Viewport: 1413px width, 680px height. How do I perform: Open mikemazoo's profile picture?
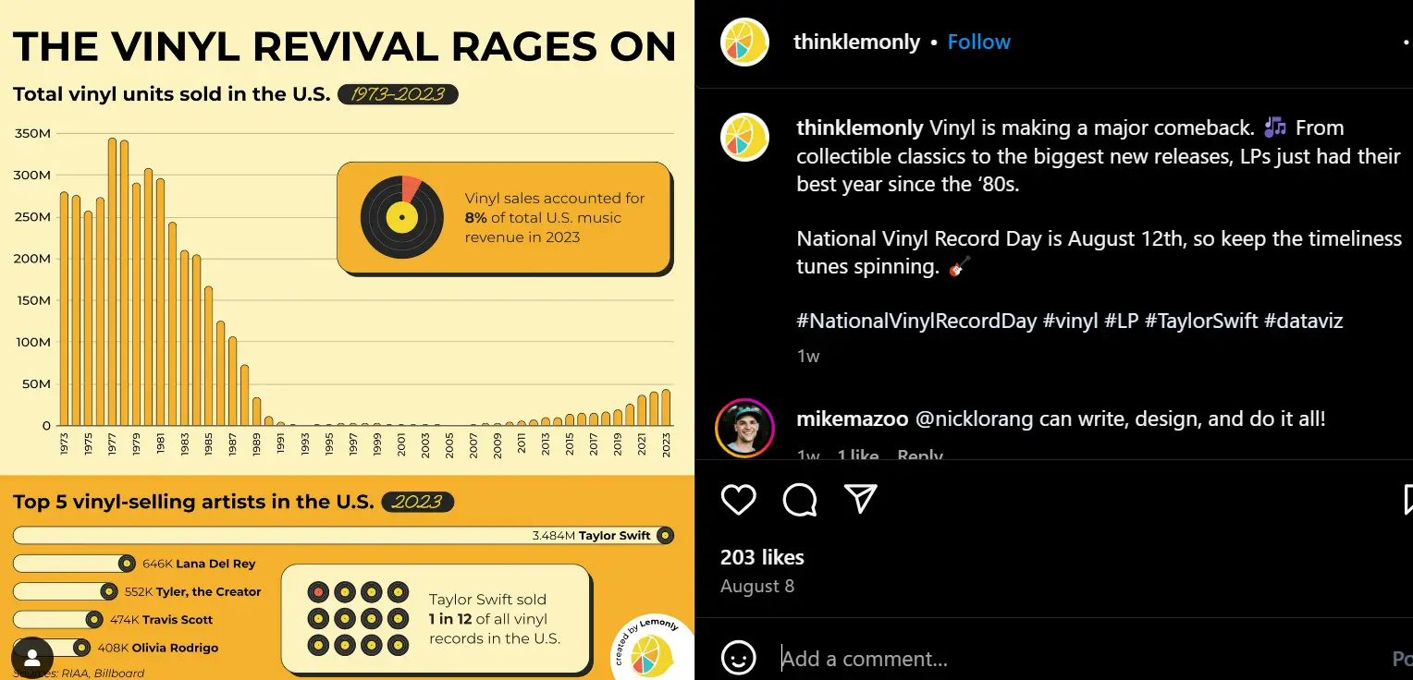[x=744, y=428]
